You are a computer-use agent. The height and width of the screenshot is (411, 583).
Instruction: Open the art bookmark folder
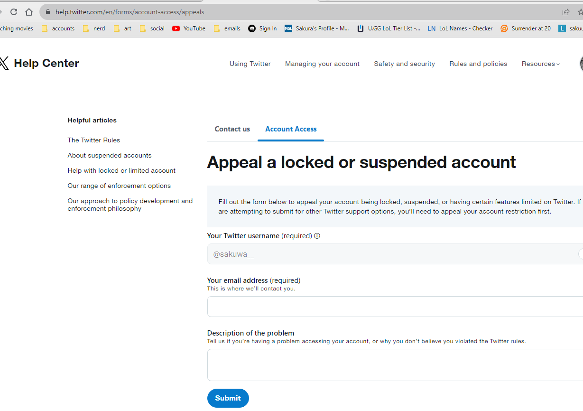123,28
